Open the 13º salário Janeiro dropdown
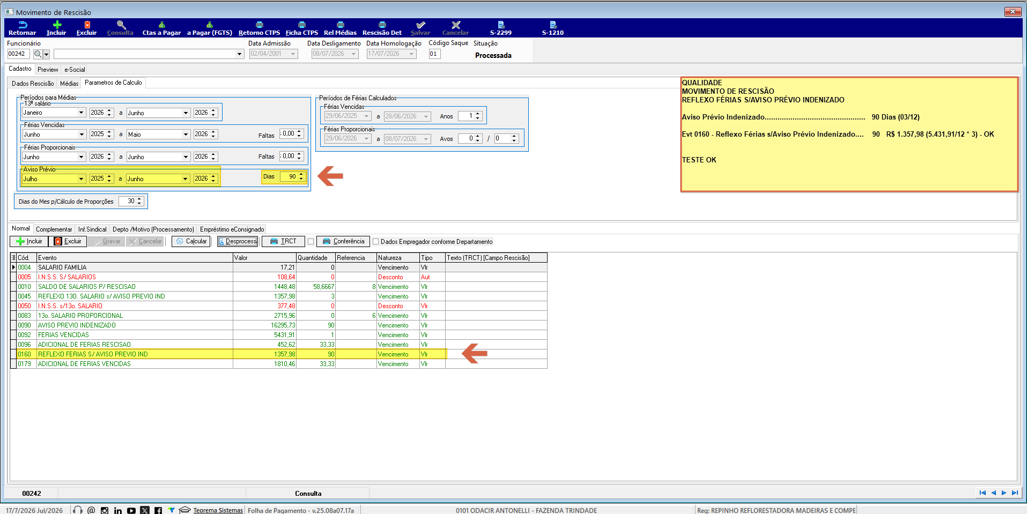 [x=82, y=113]
